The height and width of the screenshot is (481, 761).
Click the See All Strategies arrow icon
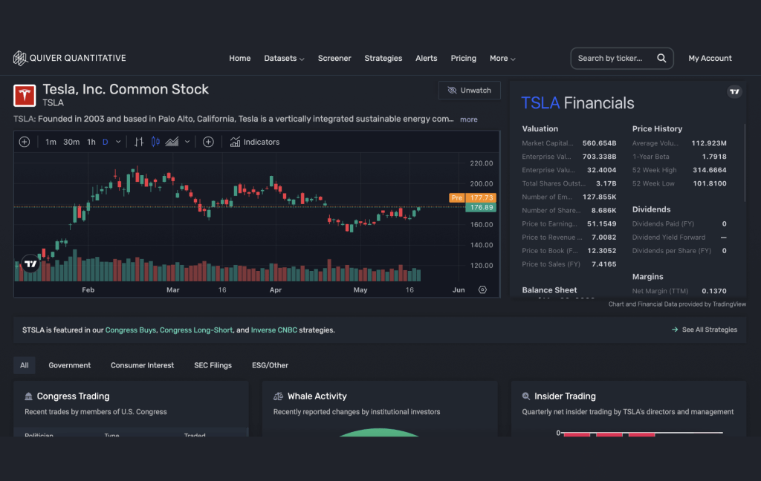pyautogui.click(x=675, y=330)
